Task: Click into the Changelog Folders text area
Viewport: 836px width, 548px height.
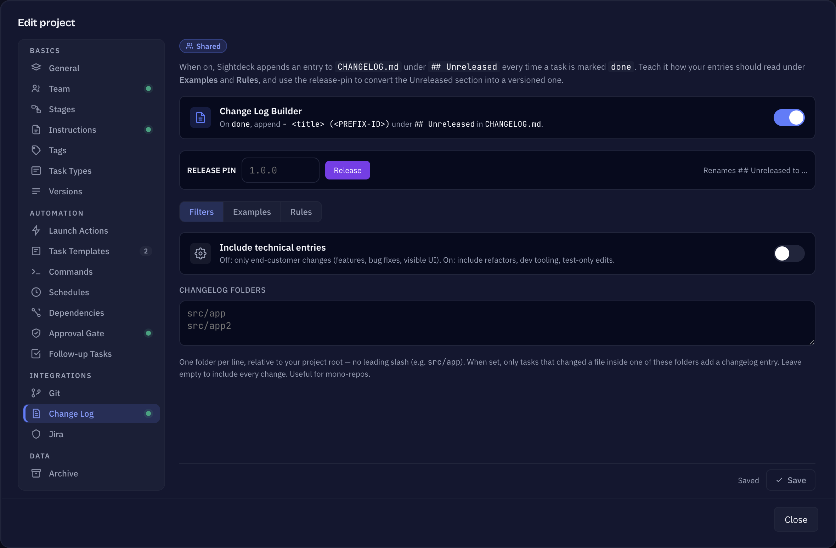Action: point(497,323)
